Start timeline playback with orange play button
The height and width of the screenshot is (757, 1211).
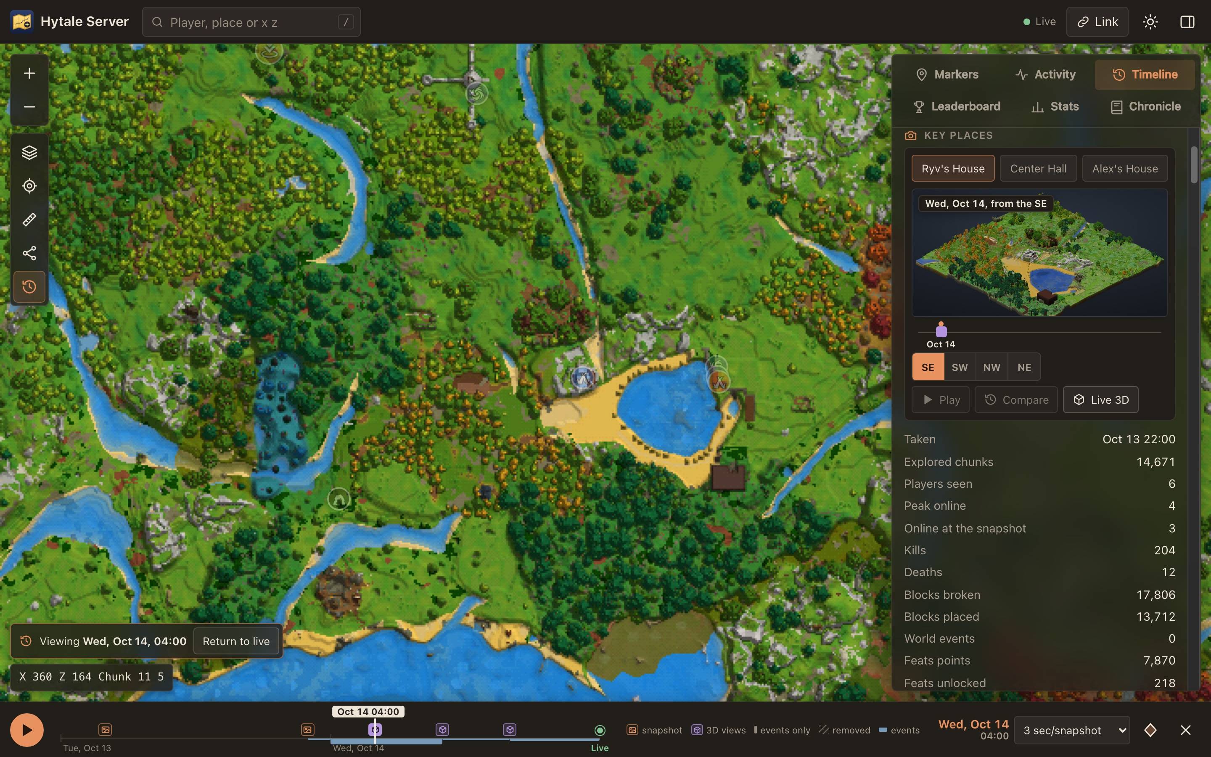click(27, 730)
